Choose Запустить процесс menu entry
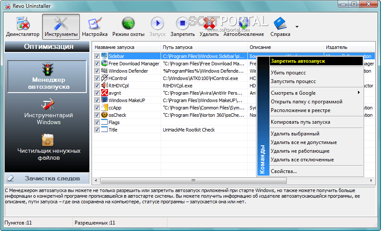Image resolution: width=381 pixels, height=231 pixels. tap(316, 81)
